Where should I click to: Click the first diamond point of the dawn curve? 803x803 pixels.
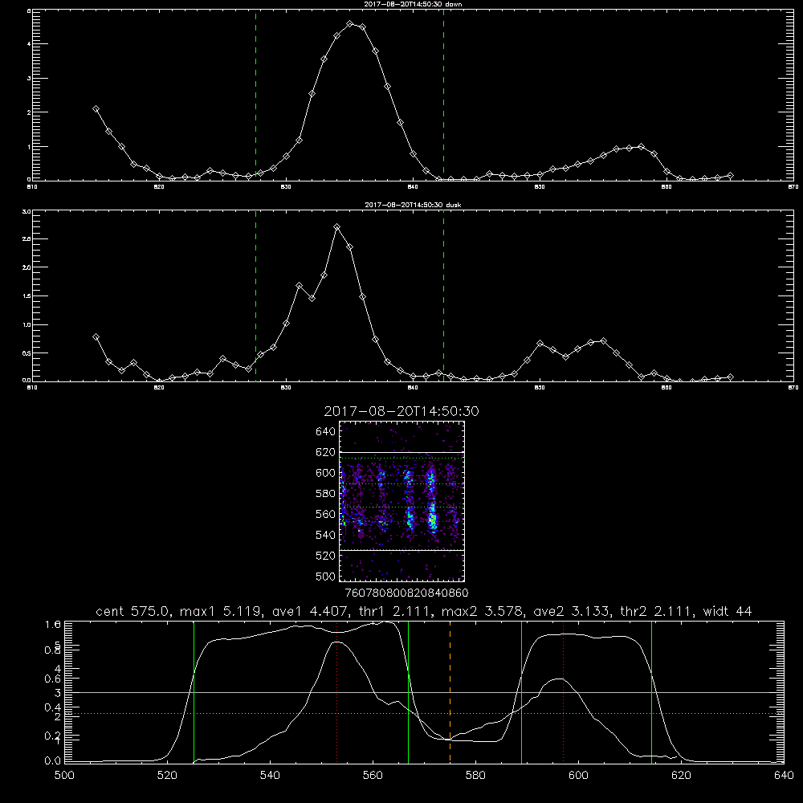tap(96, 109)
